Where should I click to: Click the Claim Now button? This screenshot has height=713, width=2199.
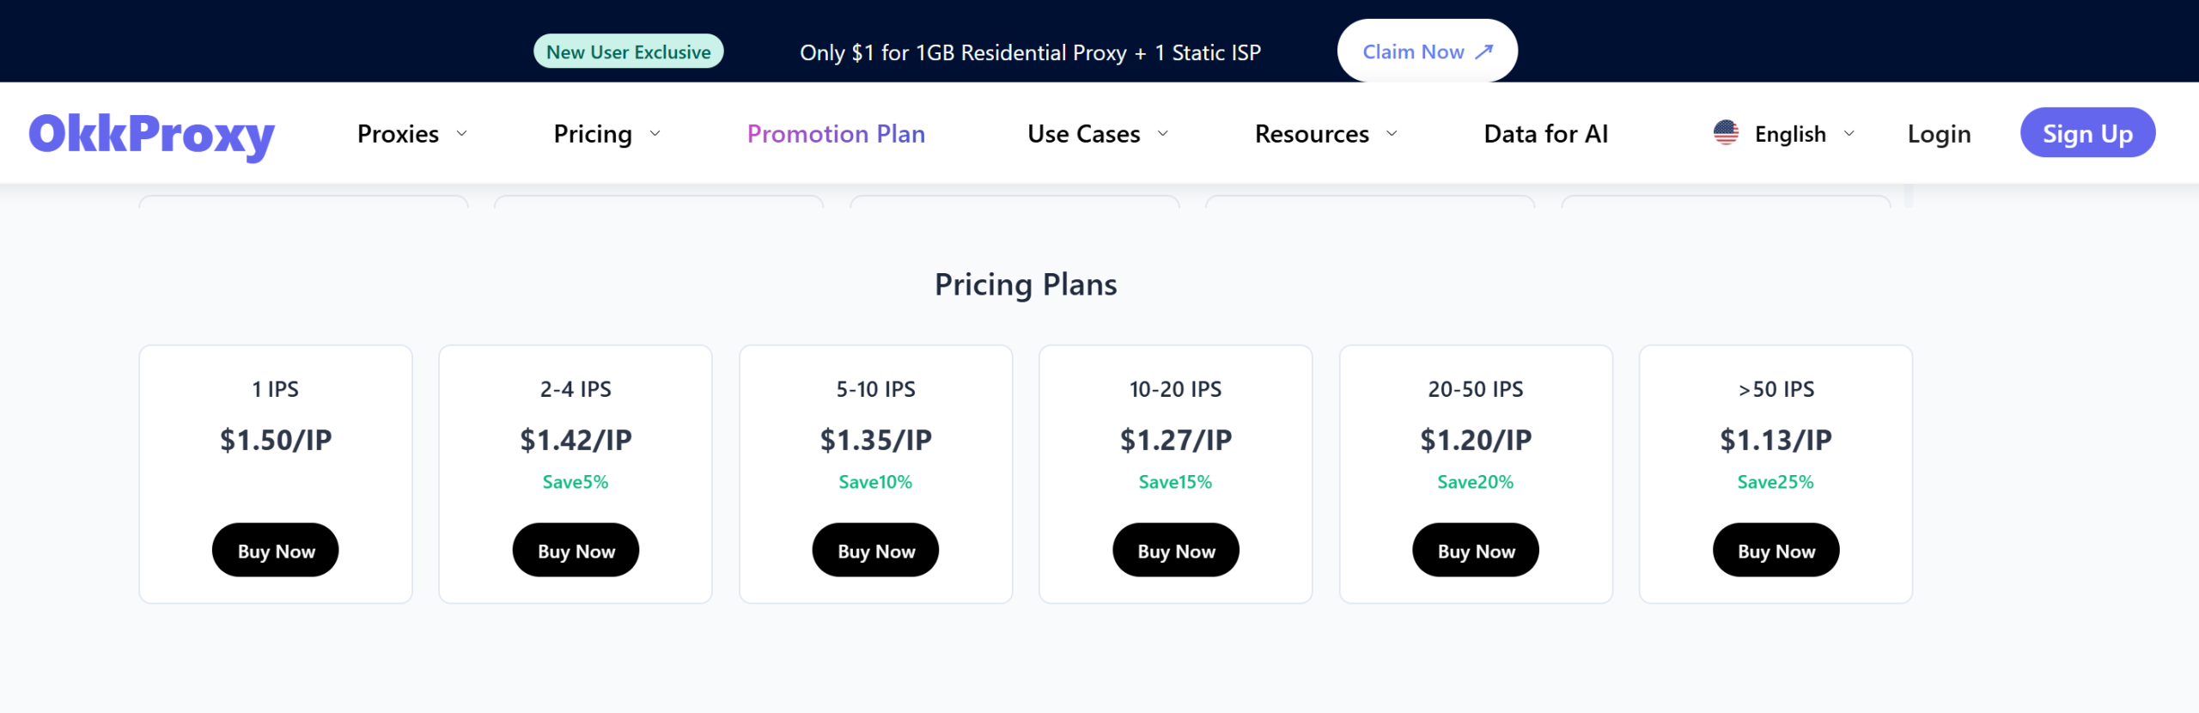[x=1426, y=51]
